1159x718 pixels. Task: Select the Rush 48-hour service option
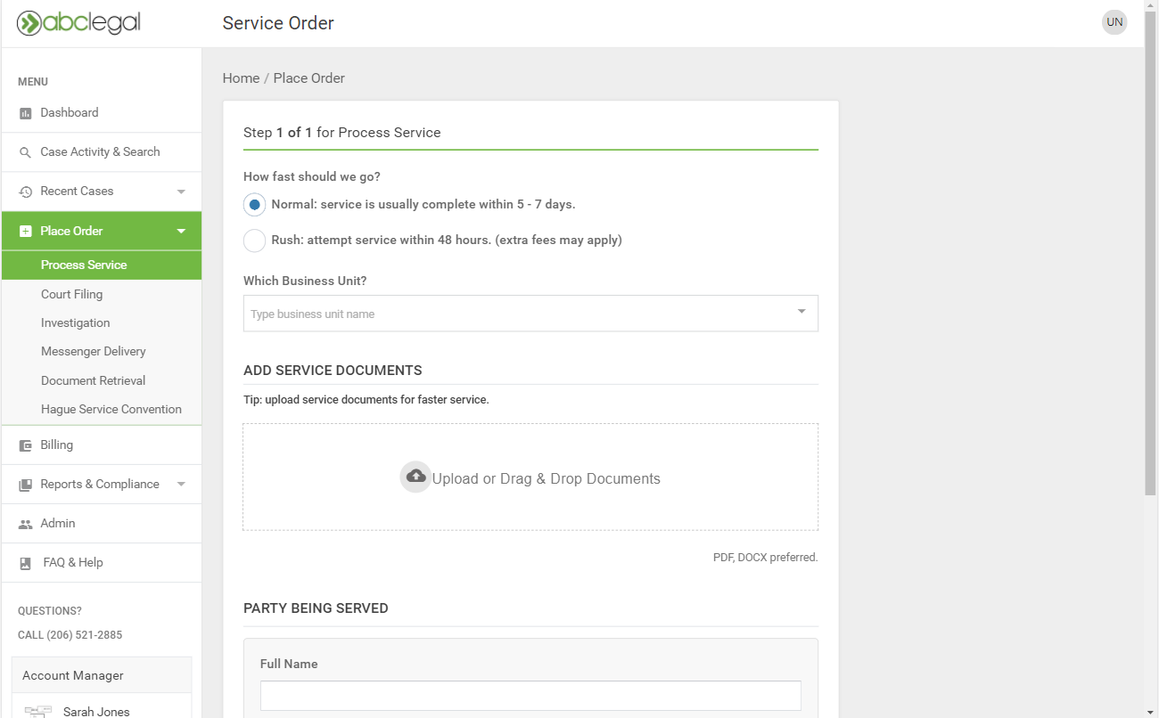coord(255,241)
